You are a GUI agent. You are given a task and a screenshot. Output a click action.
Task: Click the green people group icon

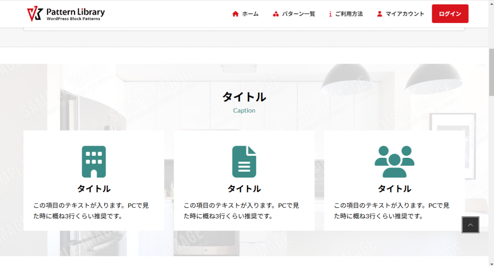[x=394, y=162]
